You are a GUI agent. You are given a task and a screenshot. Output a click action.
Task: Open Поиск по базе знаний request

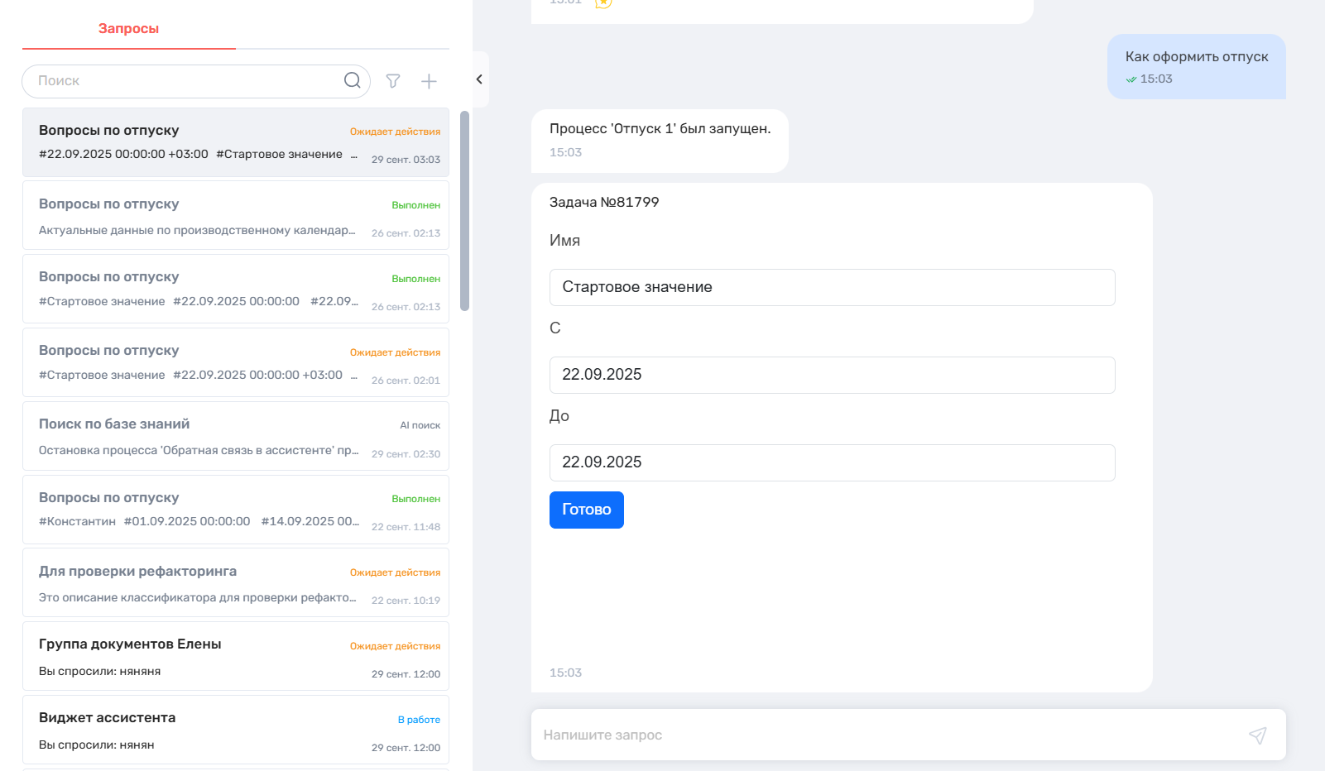pos(236,436)
